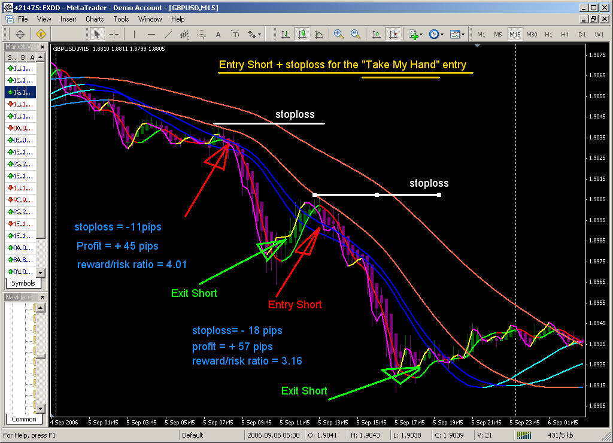The image size is (613, 443).
Task: Click the arrows symbols tool icon
Action: (252, 34)
